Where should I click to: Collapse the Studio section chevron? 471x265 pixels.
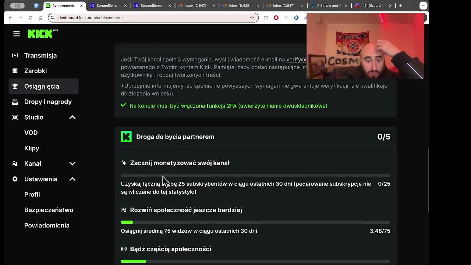(72, 117)
